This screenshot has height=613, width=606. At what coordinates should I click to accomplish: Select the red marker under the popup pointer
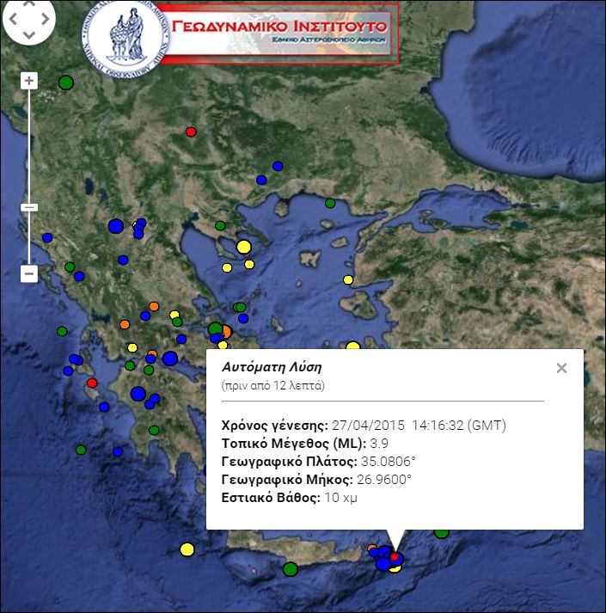tap(395, 556)
